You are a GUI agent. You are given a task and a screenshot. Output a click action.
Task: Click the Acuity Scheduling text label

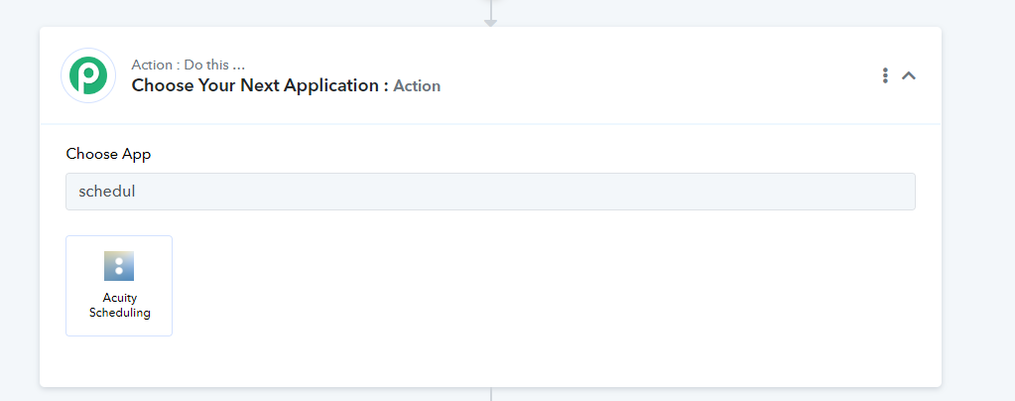pos(120,305)
